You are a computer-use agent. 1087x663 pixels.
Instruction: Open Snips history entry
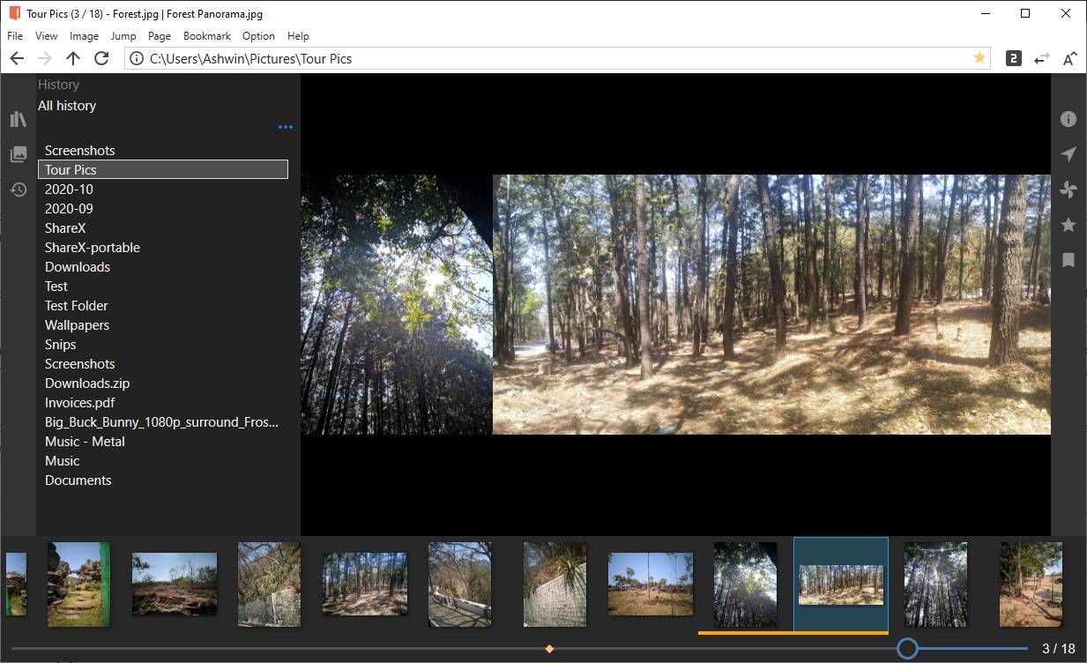click(163, 345)
